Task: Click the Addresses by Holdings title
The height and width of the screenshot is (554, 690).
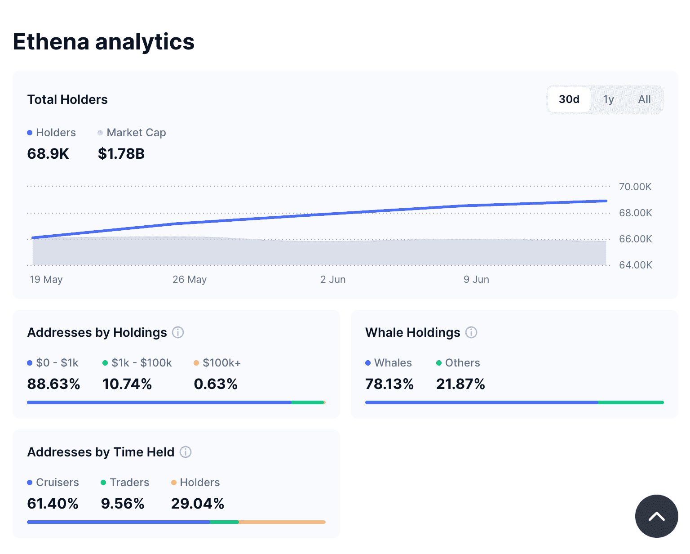Action: [x=97, y=333]
